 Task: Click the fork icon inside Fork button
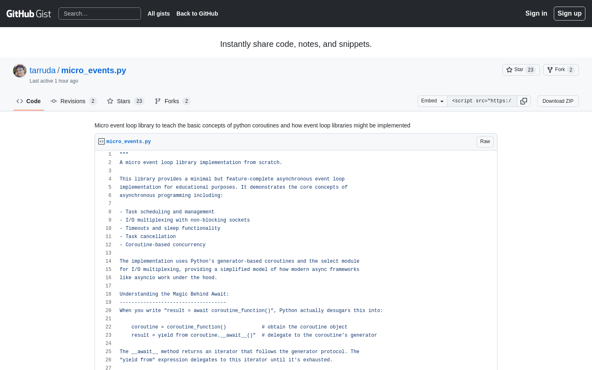pyautogui.click(x=550, y=70)
